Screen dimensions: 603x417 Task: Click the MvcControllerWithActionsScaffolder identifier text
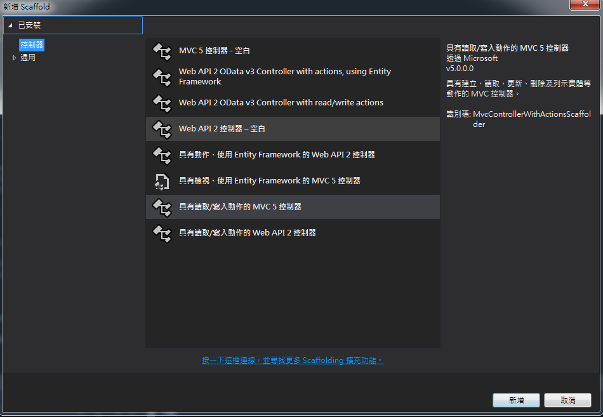point(531,119)
